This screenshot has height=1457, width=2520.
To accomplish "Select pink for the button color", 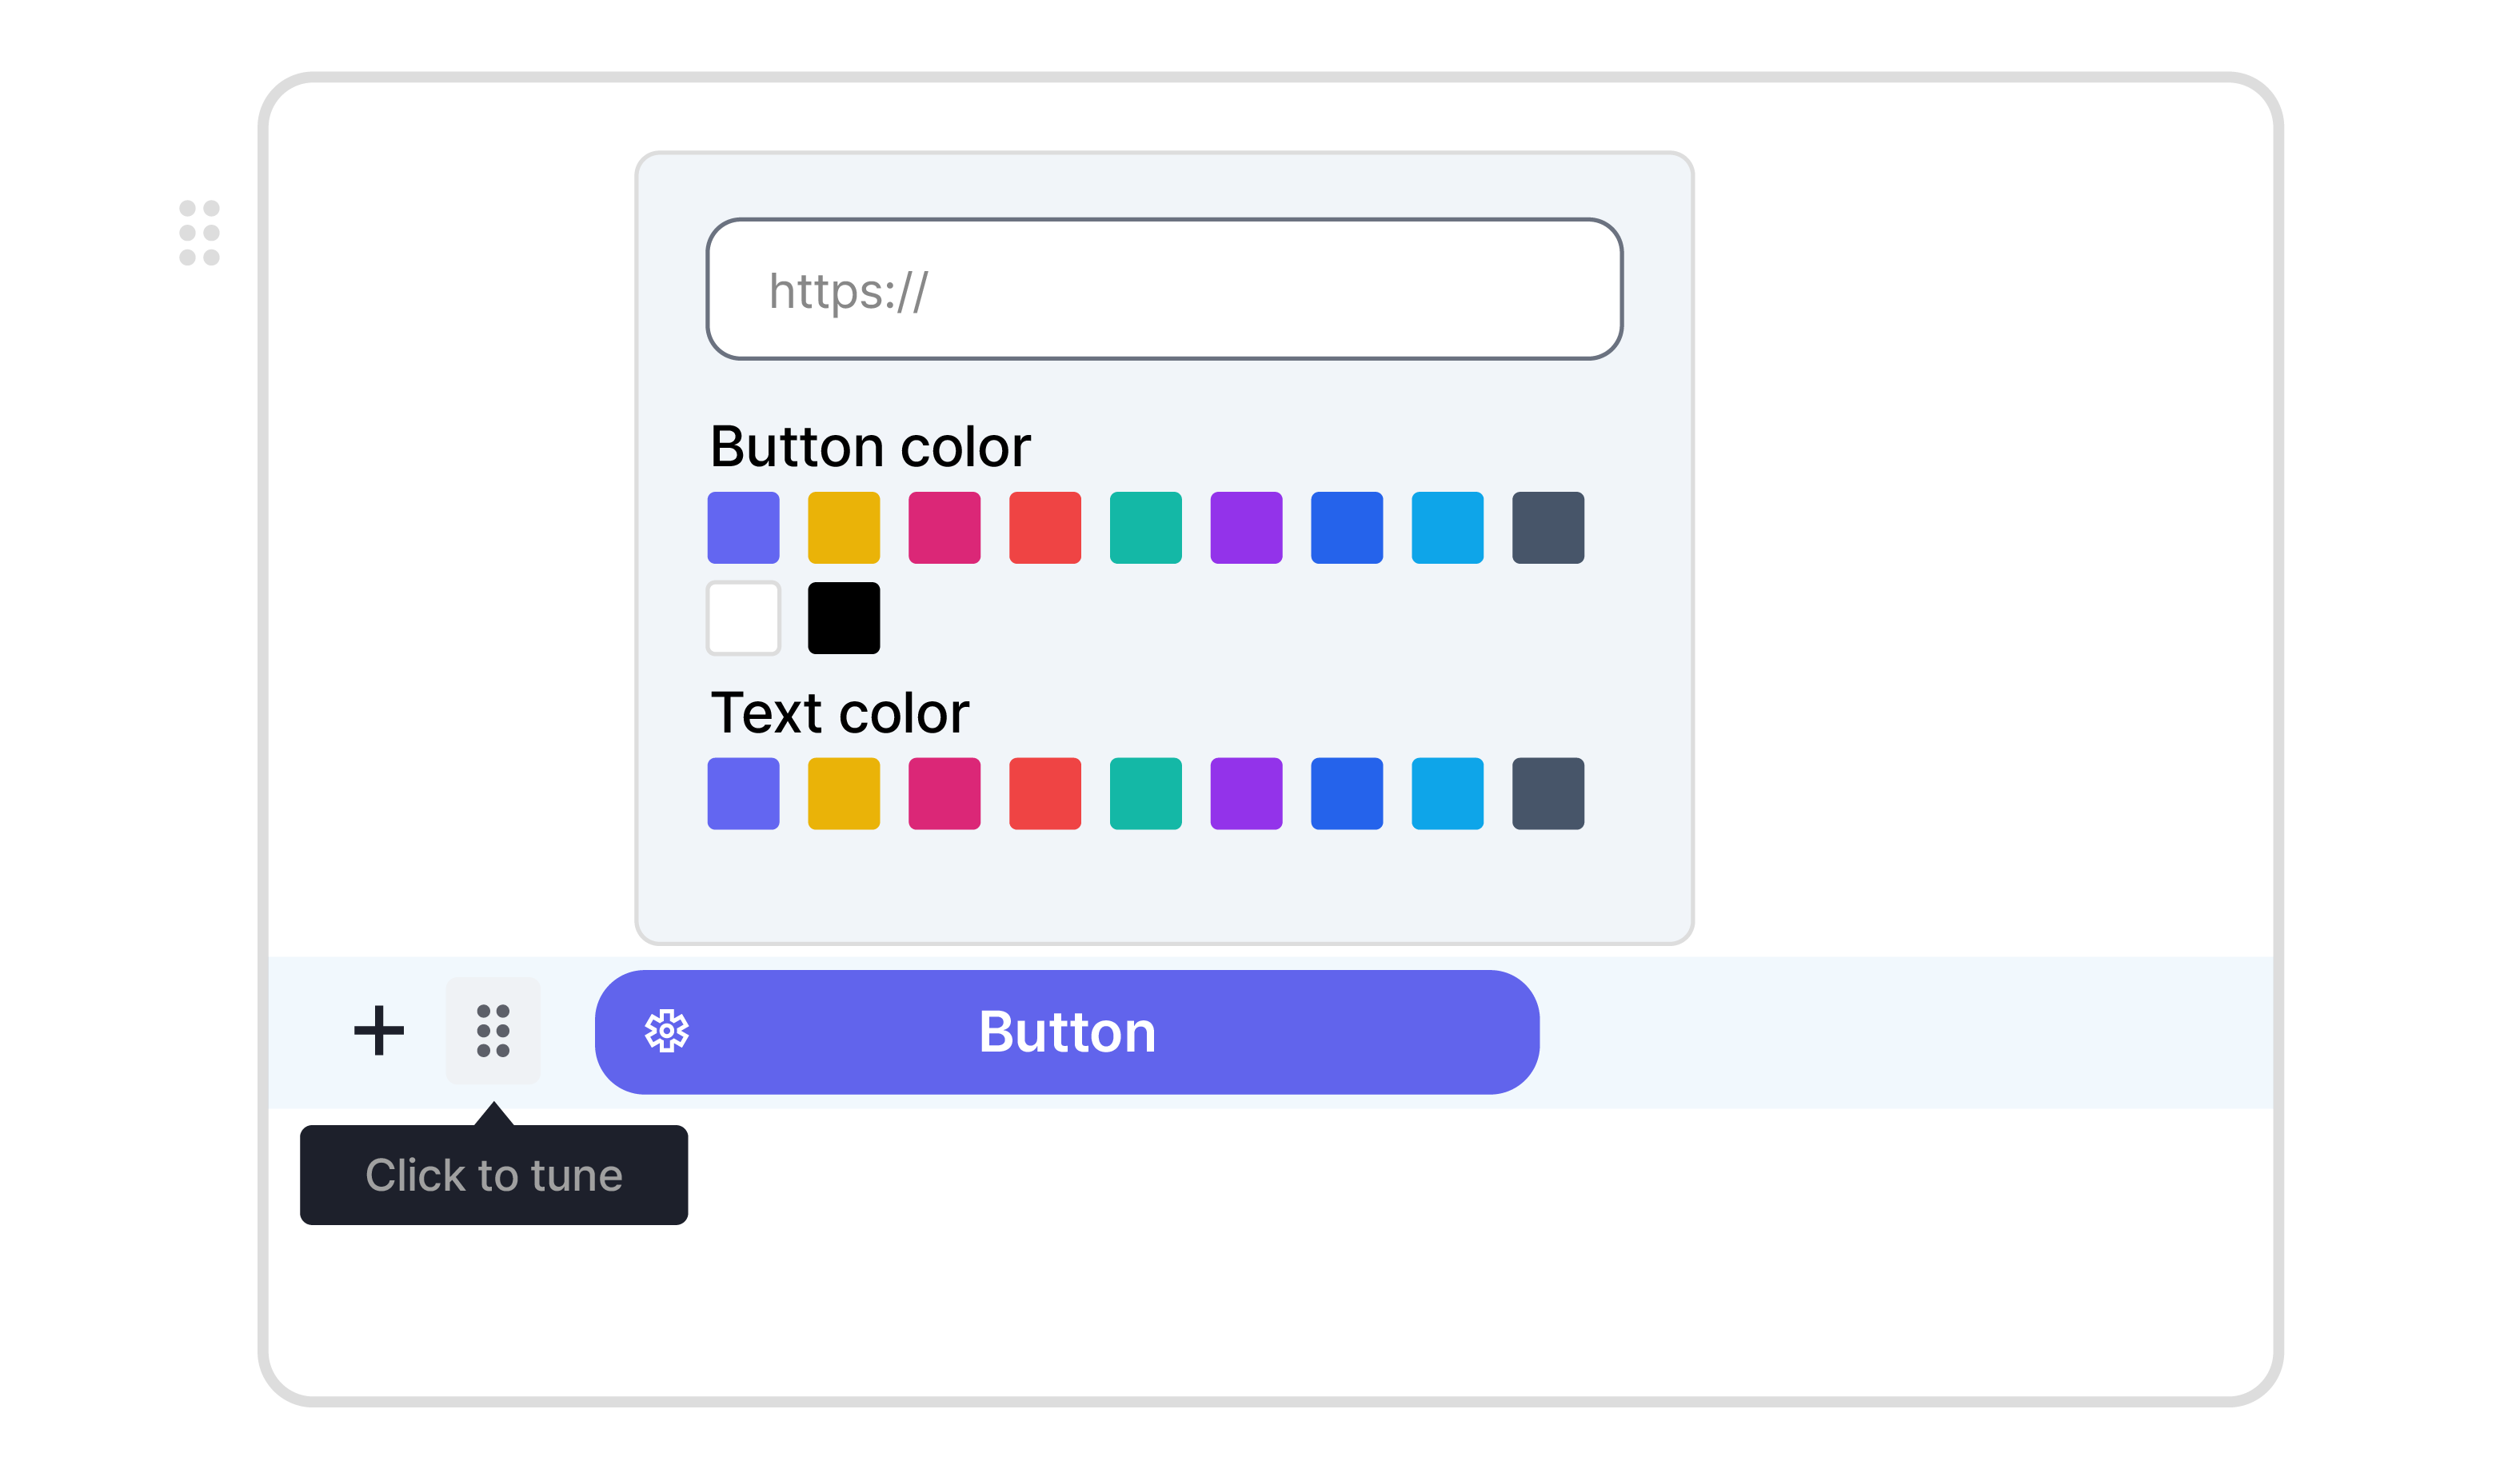I will tap(944, 527).
